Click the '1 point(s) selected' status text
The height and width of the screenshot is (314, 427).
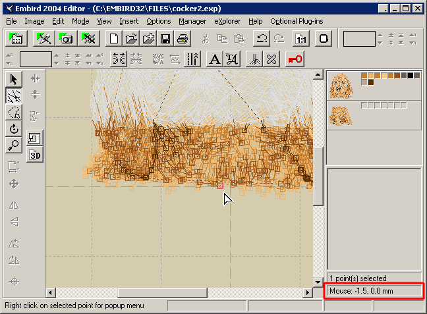pyautogui.click(x=358, y=278)
